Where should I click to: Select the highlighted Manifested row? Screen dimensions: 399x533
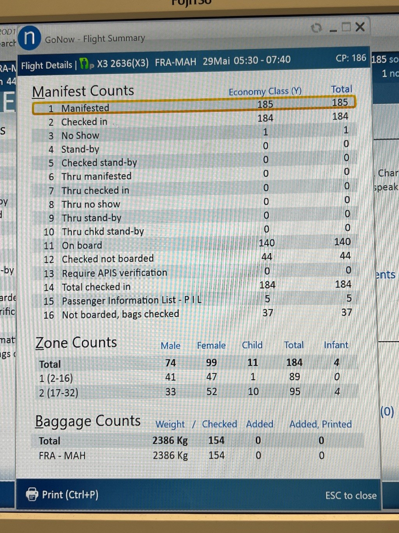(194, 106)
